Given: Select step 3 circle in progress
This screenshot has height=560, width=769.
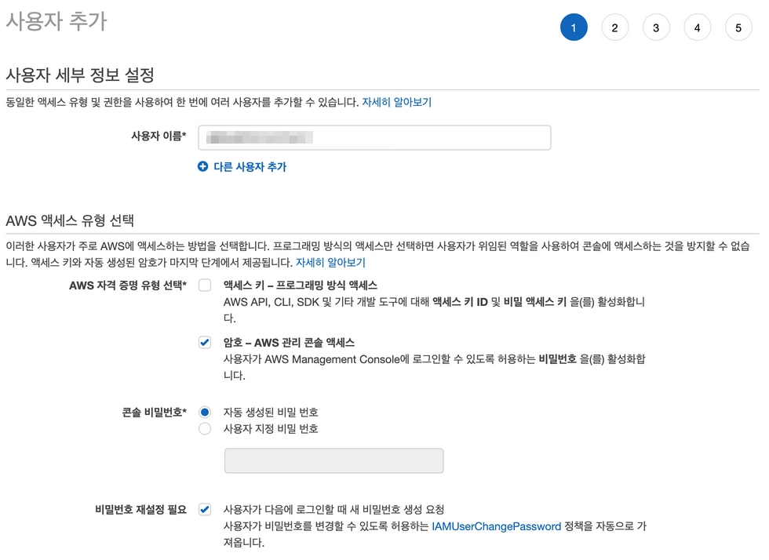Looking at the screenshot, I should click(656, 27).
